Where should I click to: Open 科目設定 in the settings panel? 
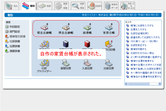pos(13,27)
